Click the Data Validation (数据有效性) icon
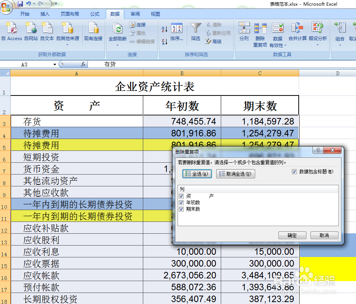The width and height of the screenshot is (356, 304). pos(278,29)
